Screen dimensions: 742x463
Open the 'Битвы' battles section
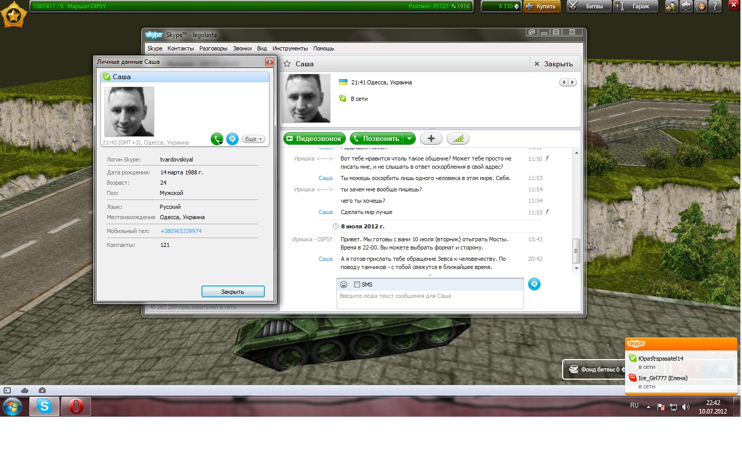pyautogui.click(x=589, y=6)
